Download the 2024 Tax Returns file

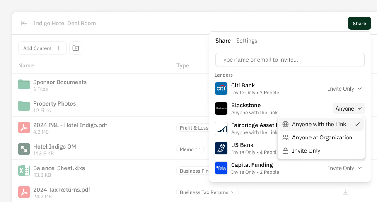point(346,192)
